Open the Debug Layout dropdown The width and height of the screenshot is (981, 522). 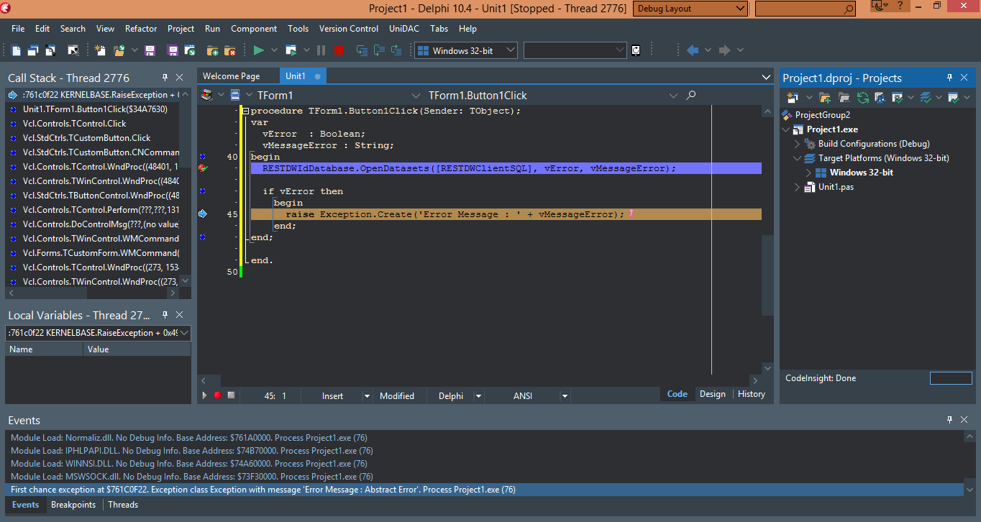tap(742, 9)
